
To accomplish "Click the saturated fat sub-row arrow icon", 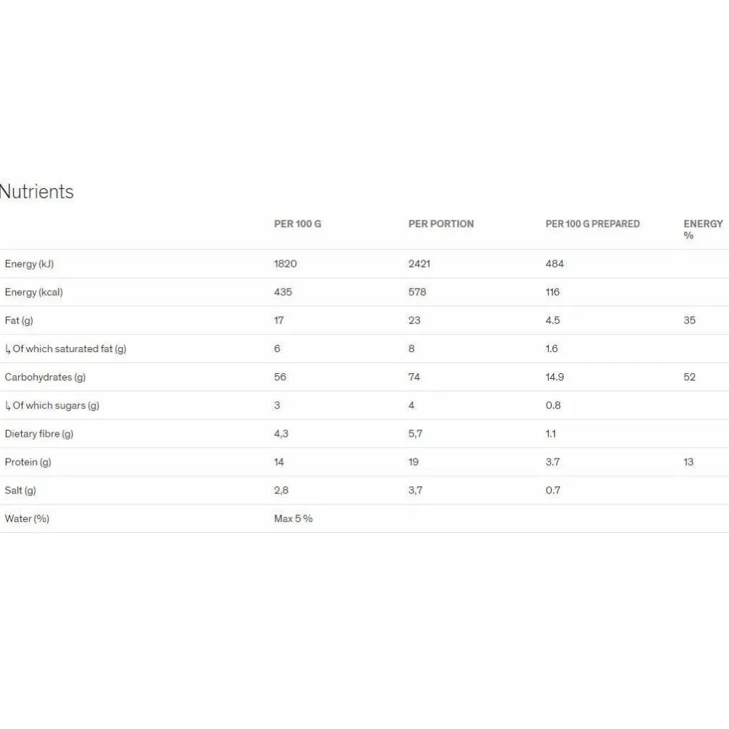I will tap(8, 349).
